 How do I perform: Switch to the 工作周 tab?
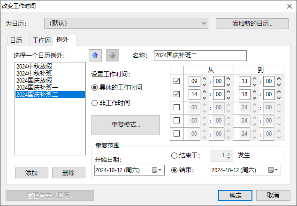click(x=41, y=40)
